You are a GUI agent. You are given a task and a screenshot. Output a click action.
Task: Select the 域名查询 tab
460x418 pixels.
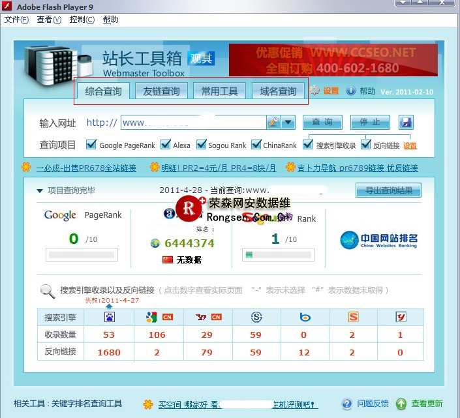tap(278, 91)
